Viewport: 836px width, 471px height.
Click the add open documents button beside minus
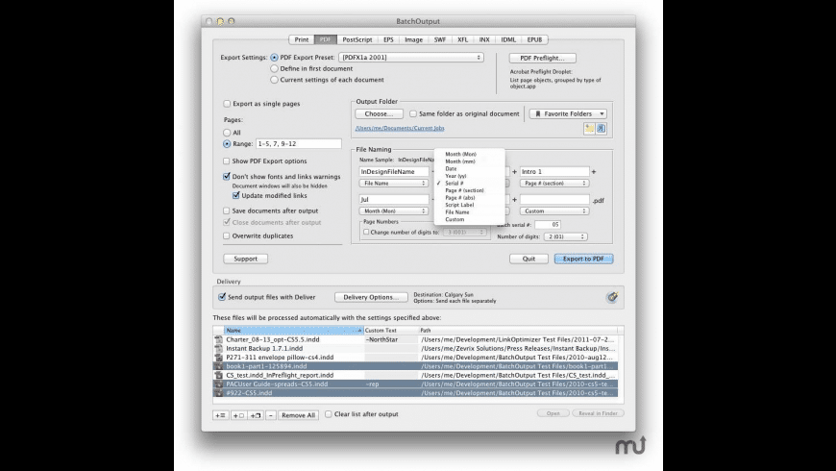256,415
